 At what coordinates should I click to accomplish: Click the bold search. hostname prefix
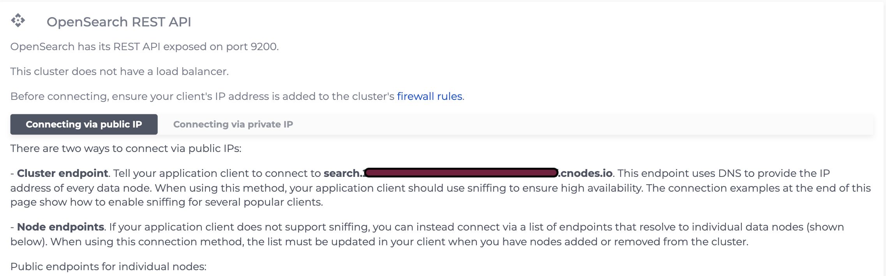pyautogui.click(x=343, y=173)
